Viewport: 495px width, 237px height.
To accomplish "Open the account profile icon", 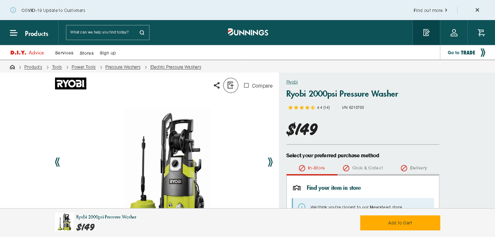I will click(x=454, y=33).
